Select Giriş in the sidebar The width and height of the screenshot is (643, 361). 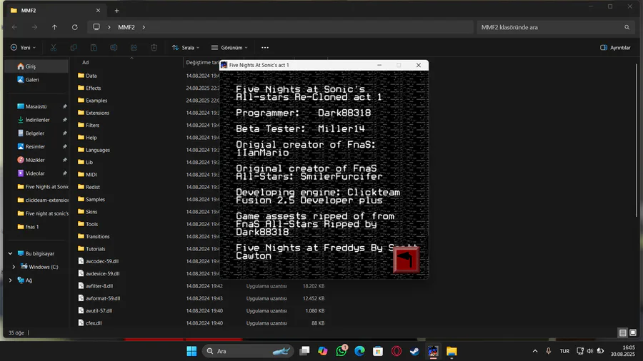tap(36, 66)
